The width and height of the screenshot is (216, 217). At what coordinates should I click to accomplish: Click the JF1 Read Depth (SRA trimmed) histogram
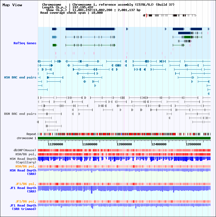[124, 206]
